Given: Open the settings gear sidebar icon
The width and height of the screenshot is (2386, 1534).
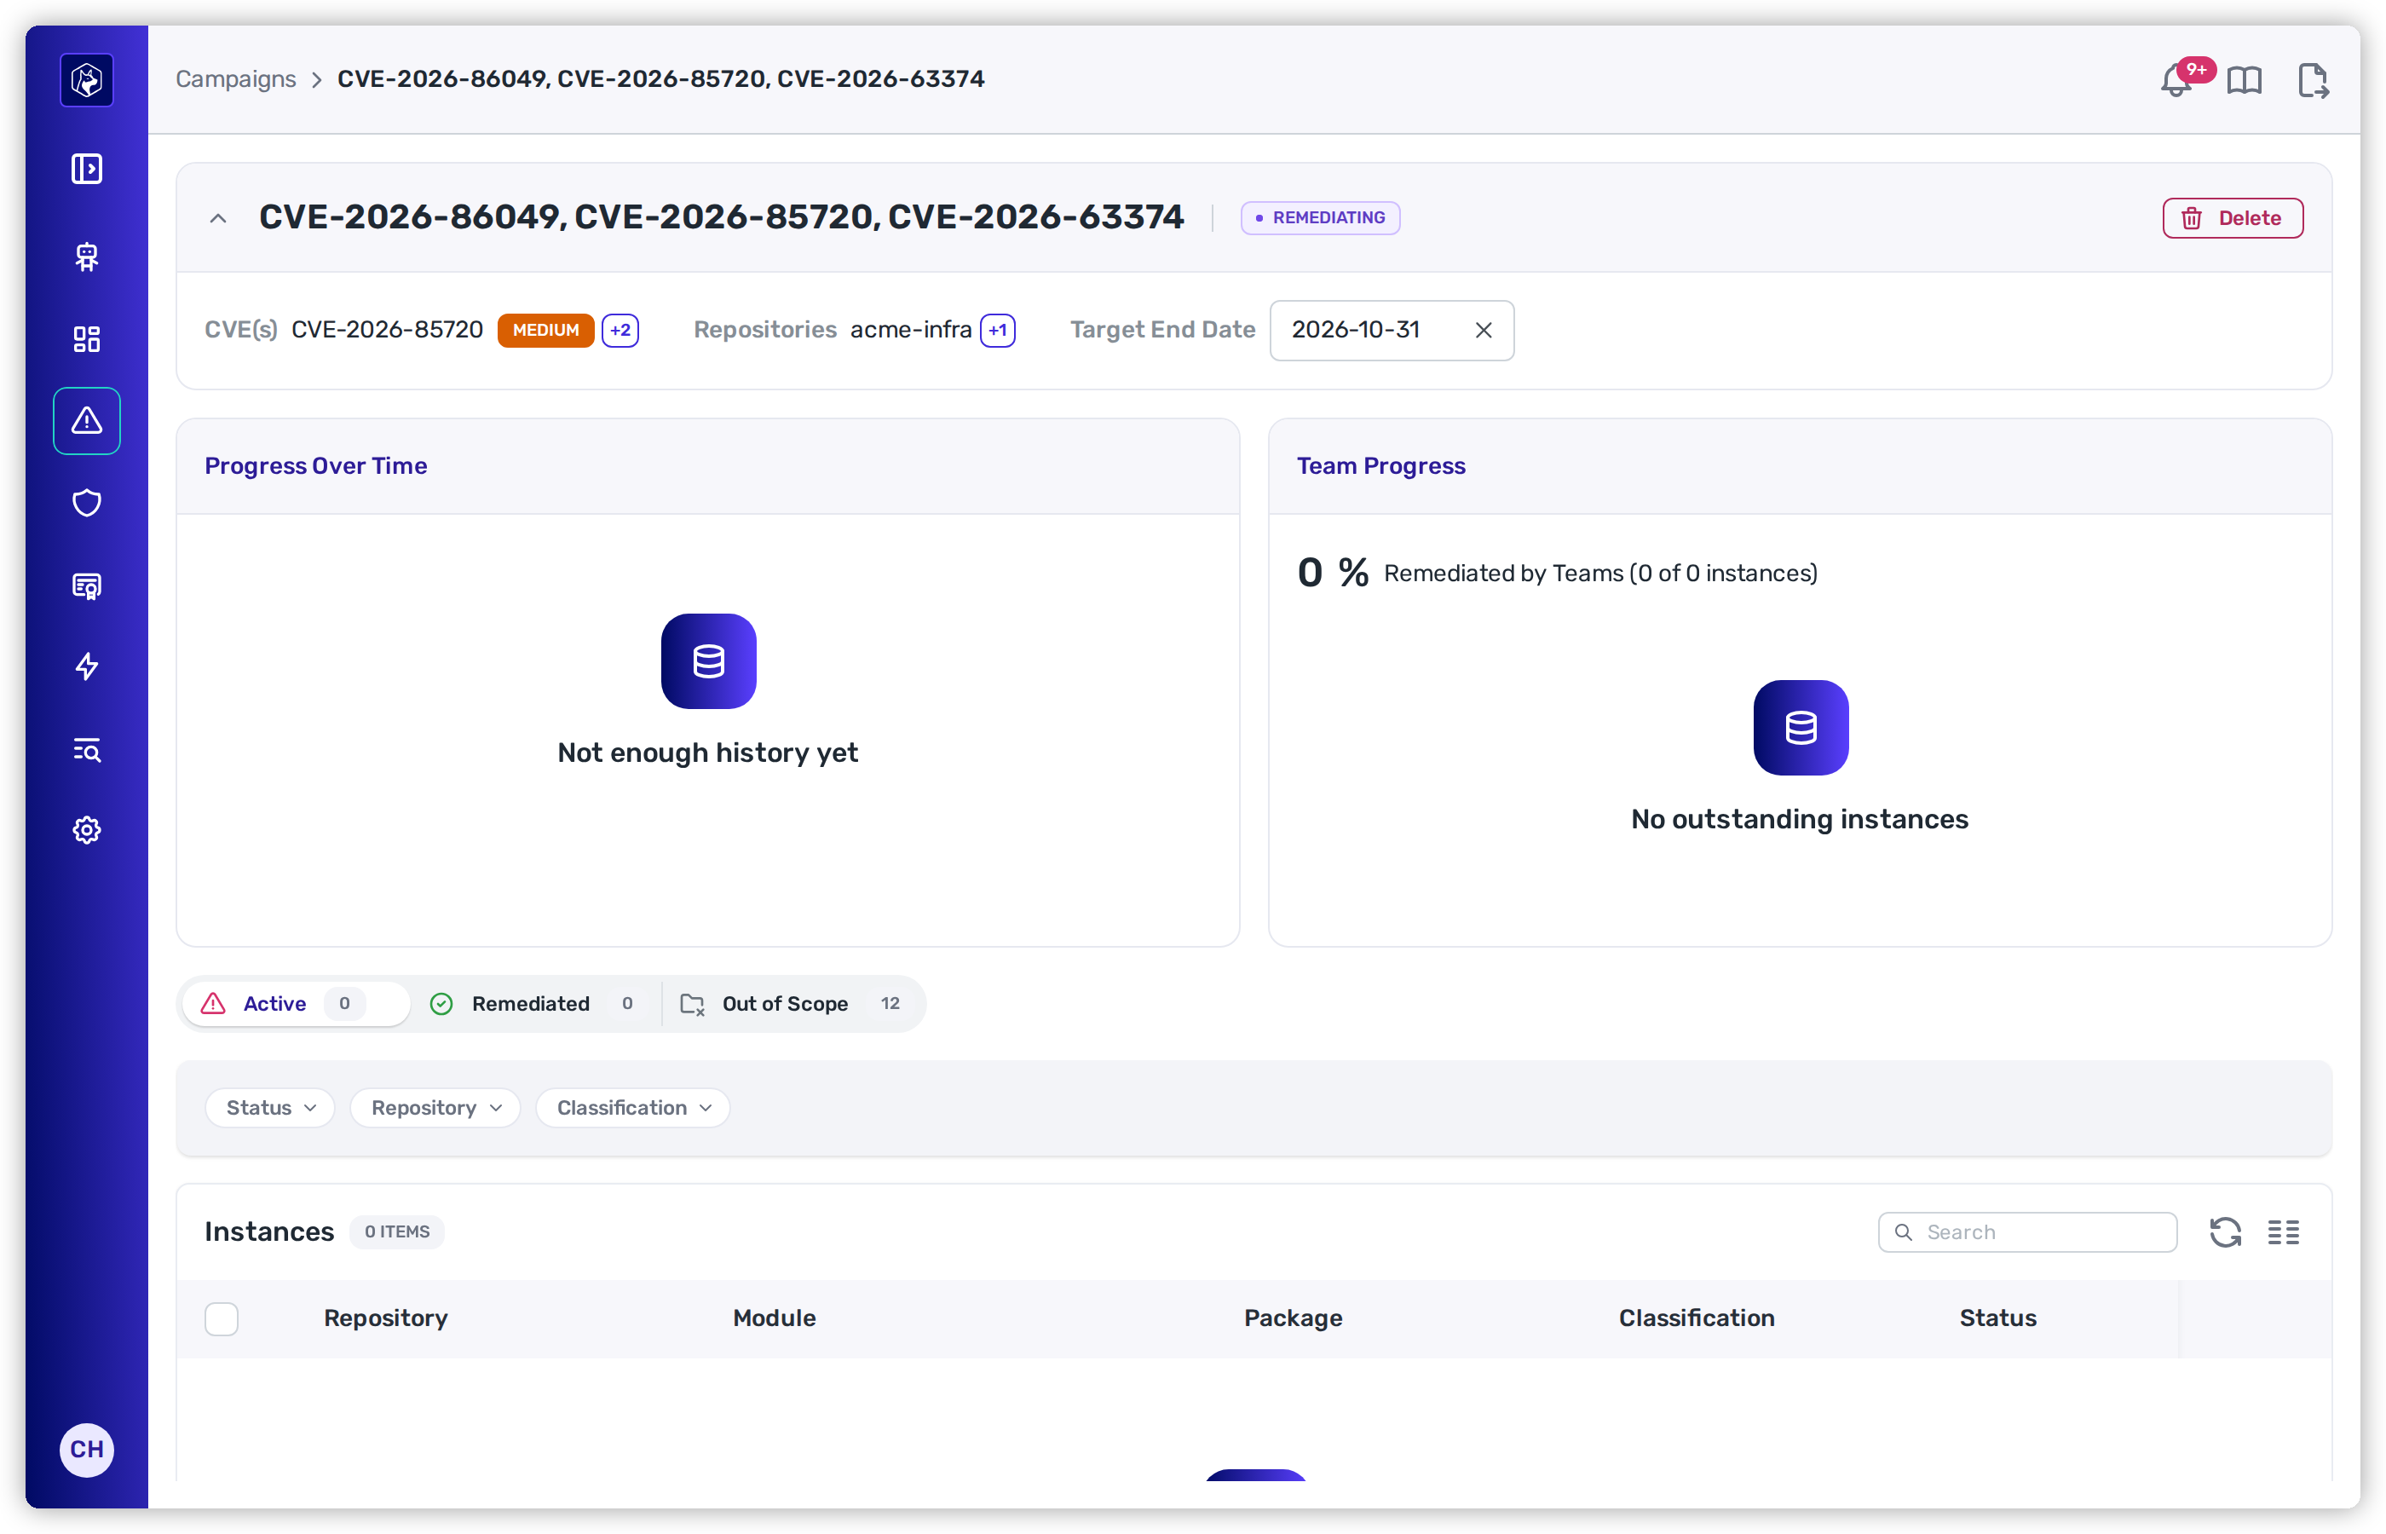Looking at the screenshot, I should coord(87,830).
